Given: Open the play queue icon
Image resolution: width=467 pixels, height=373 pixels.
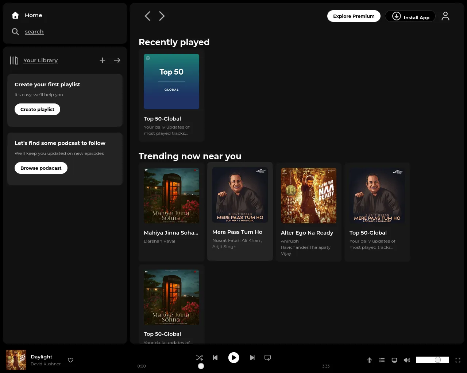Looking at the screenshot, I should point(382,360).
